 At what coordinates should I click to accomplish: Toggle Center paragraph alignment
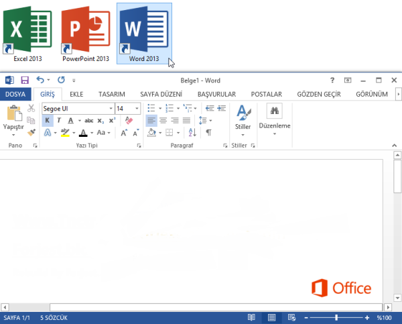click(x=163, y=120)
